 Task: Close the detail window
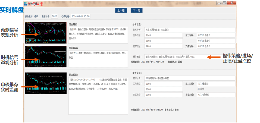coord(231,3)
